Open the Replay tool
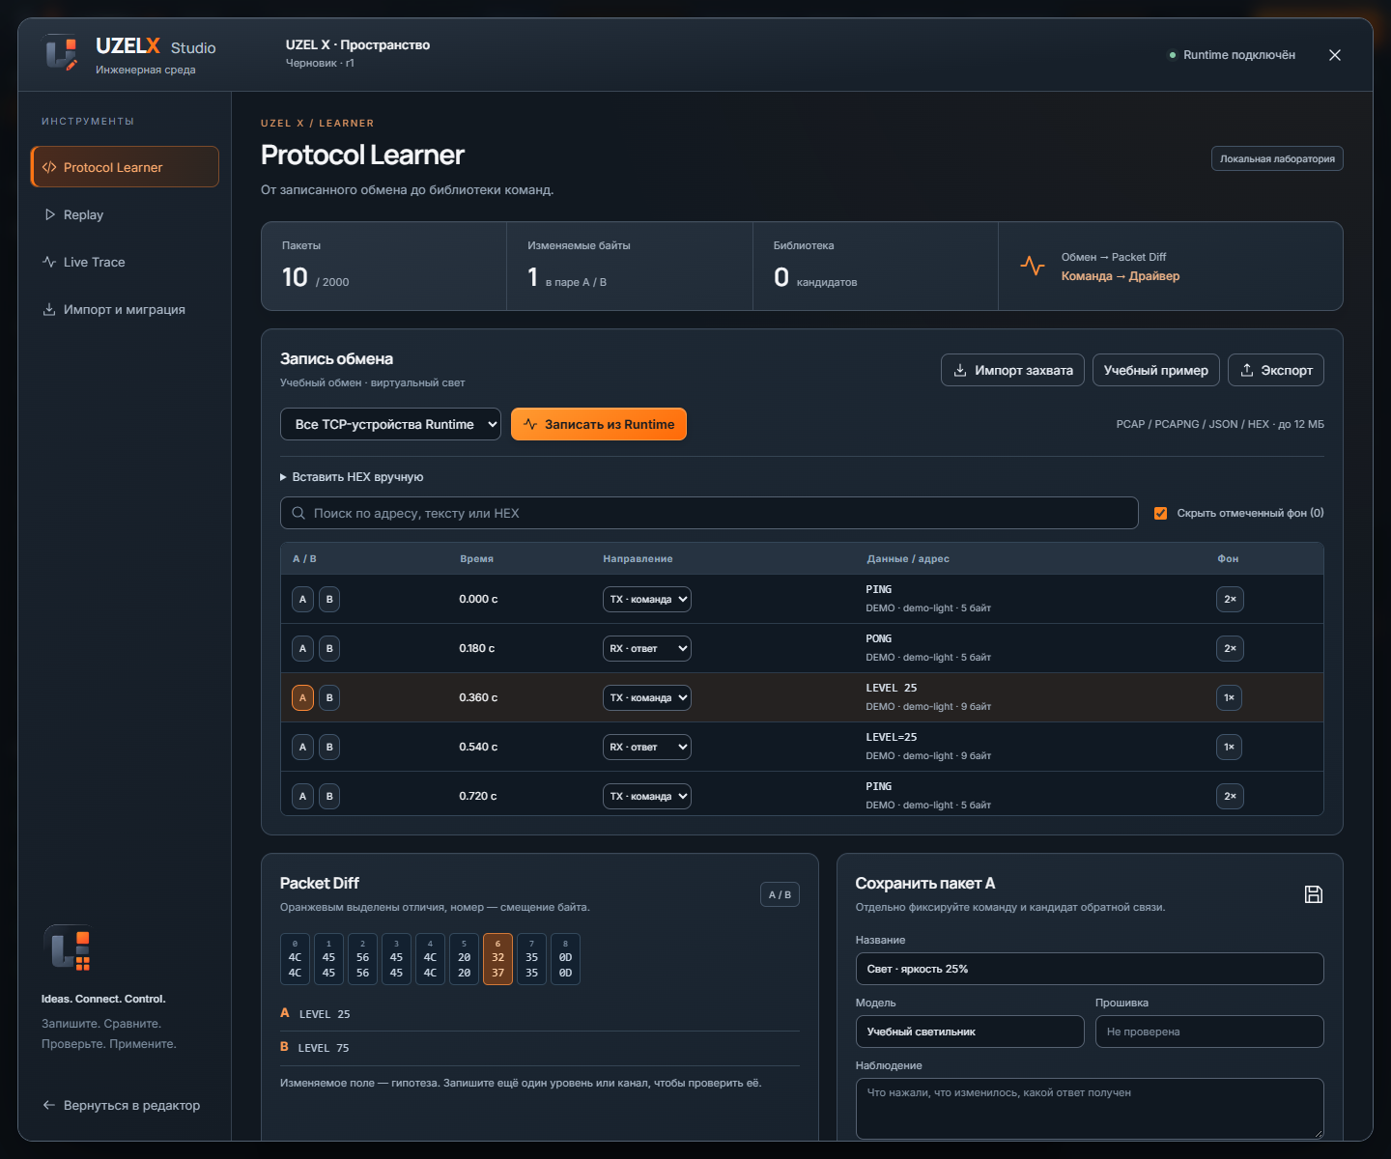1391x1159 pixels. click(125, 214)
